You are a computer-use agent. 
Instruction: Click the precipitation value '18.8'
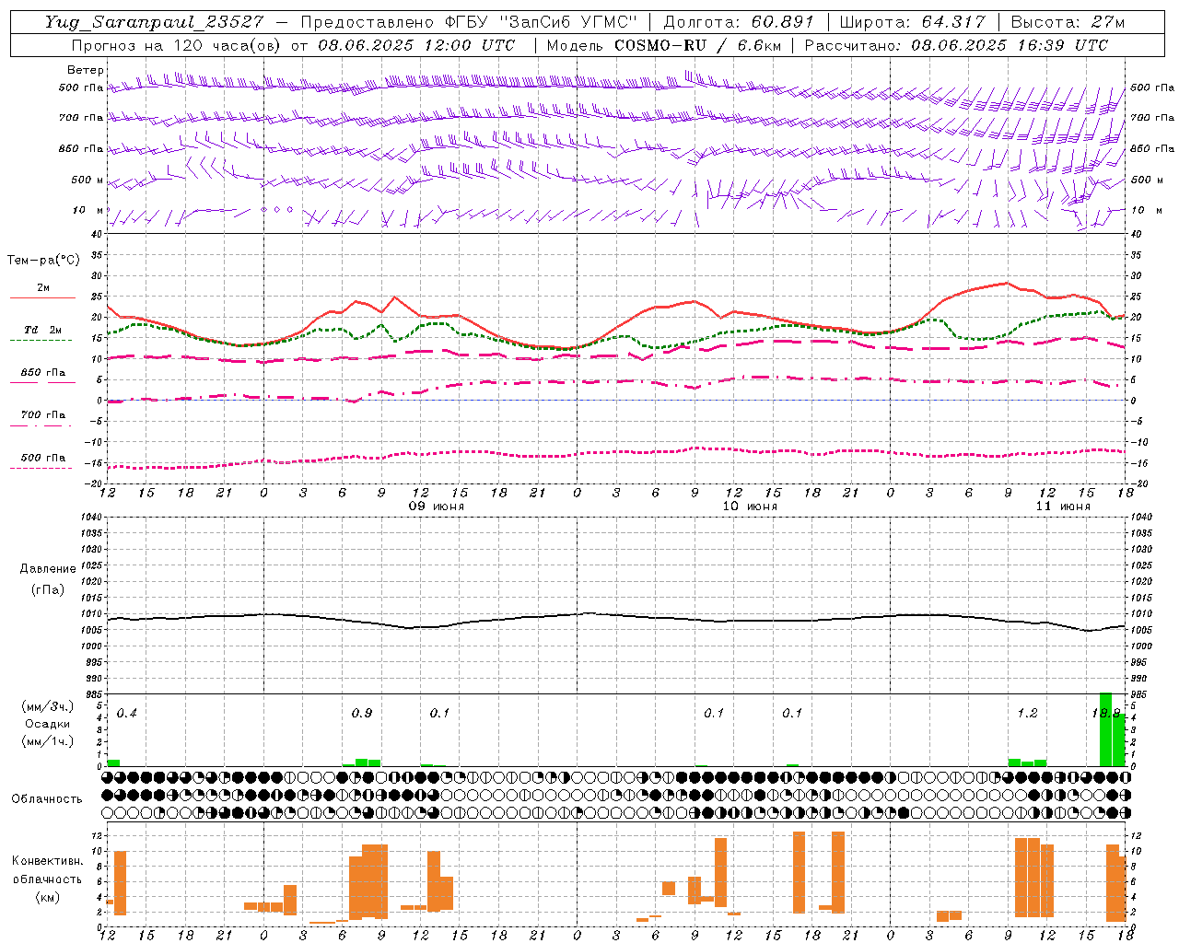[x=1105, y=714]
